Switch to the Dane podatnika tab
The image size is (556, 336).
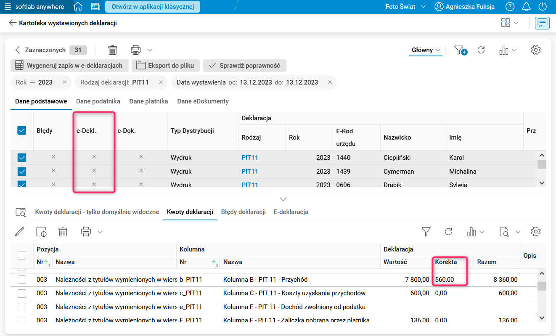[x=98, y=101]
